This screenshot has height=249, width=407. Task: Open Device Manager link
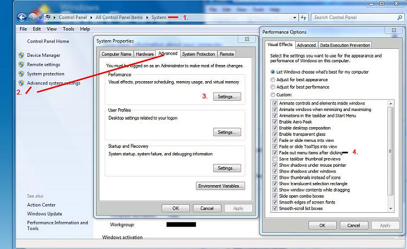[43, 55]
